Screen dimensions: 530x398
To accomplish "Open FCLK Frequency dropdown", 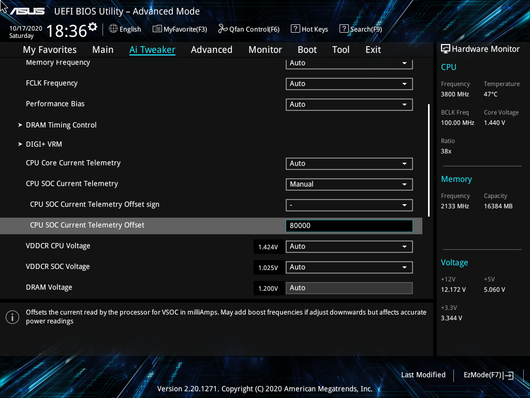I will click(x=349, y=84).
